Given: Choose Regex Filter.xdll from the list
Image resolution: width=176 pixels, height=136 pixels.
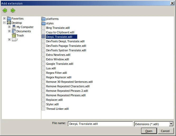Looking at the screenshot, I should pyautogui.click(x=56, y=73).
